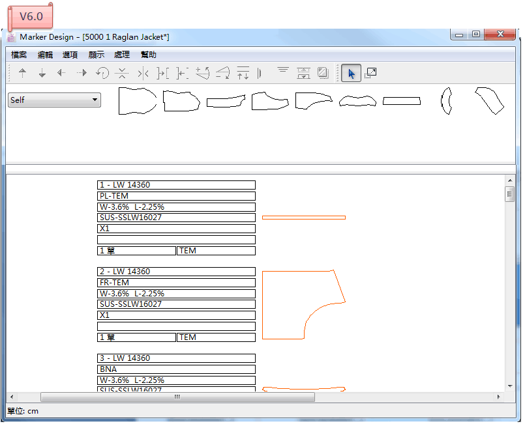The width and height of the screenshot is (525, 426).
Task: Click the move up arrow tool
Action: point(22,73)
